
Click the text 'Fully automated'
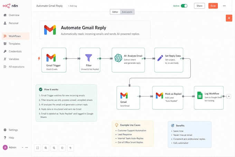tap(181, 143)
